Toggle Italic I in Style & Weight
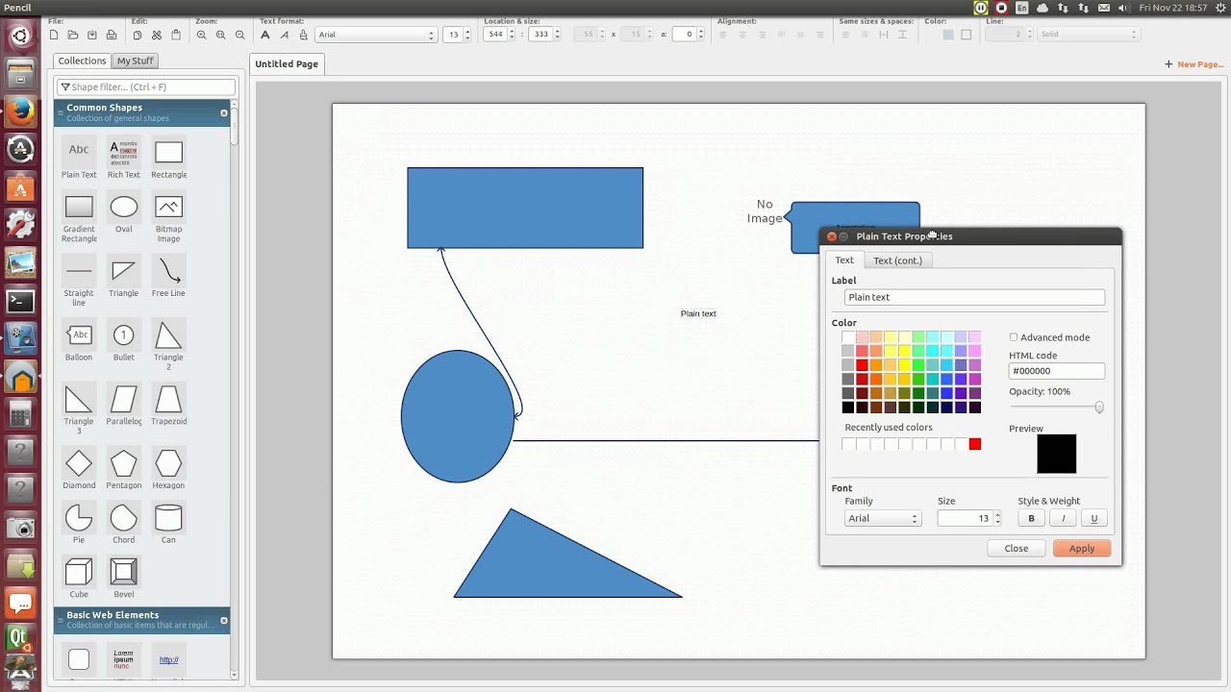The width and height of the screenshot is (1231, 692). click(1063, 518)
